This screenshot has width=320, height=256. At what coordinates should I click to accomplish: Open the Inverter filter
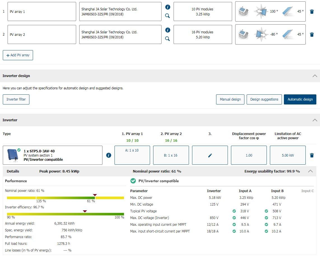(16, 99)
